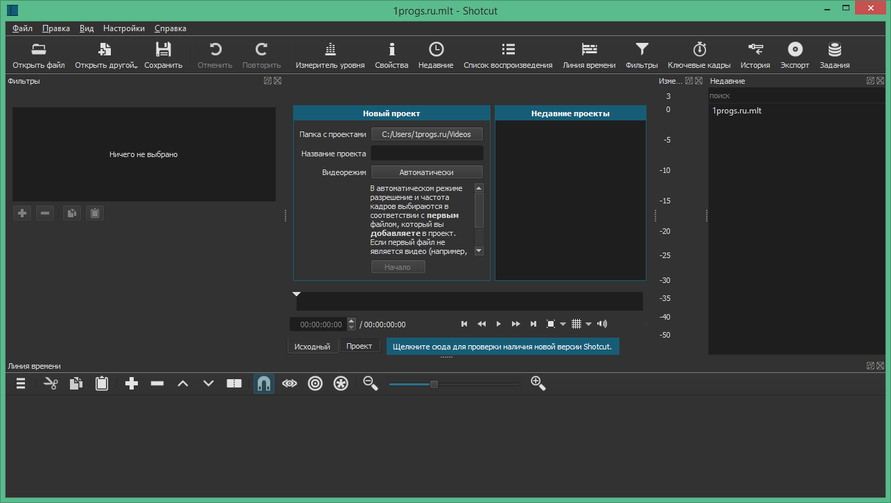Click the timeline zoom slider

click(x=434, y=384)
